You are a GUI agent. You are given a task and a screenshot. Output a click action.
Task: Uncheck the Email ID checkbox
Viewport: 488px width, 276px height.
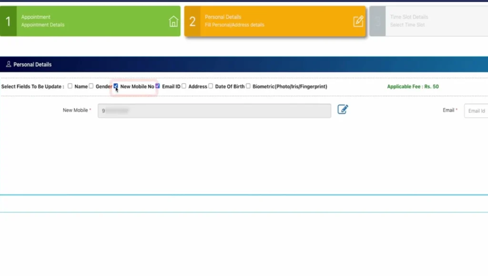(158, 86)
